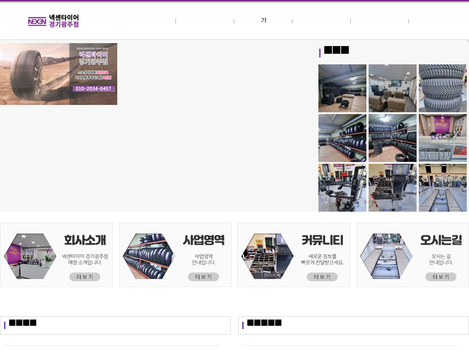This screenshot has width=469, height=351.
Task: Click the text '넥센타이어 경기광주점 매장 소개입니다.'
Action: click(x=85, y=259)
